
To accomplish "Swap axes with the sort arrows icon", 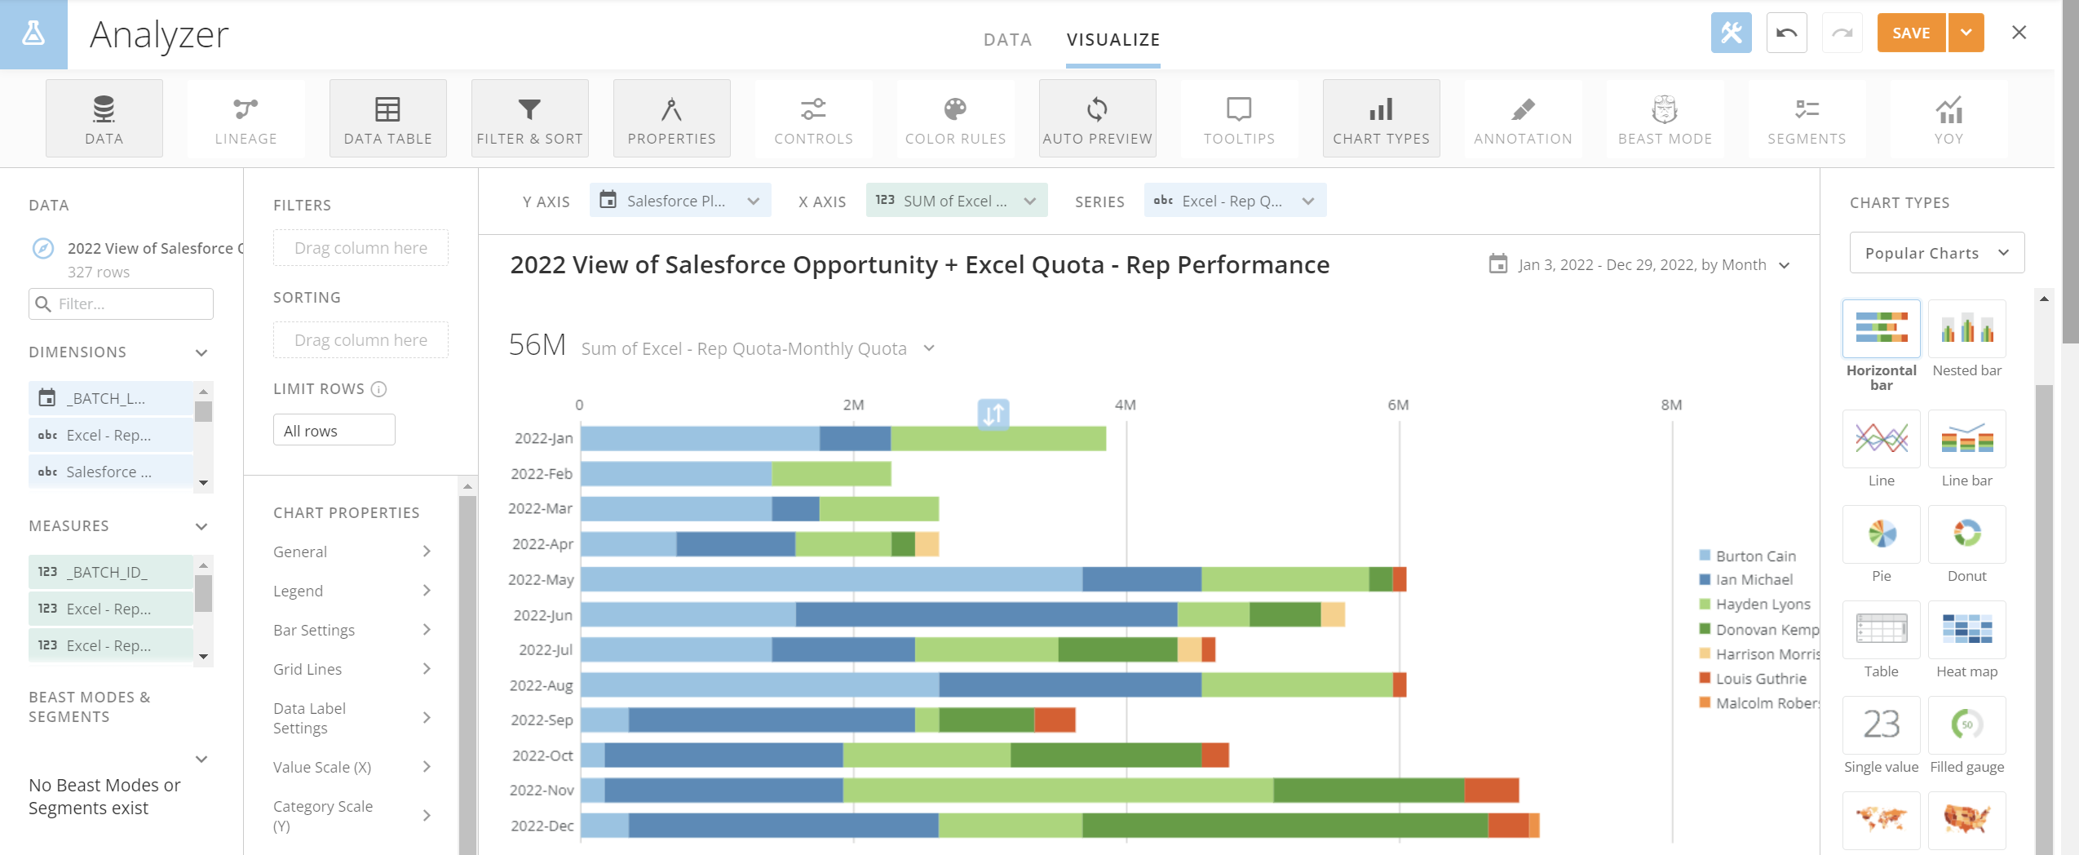I will (x=993, y=414).
